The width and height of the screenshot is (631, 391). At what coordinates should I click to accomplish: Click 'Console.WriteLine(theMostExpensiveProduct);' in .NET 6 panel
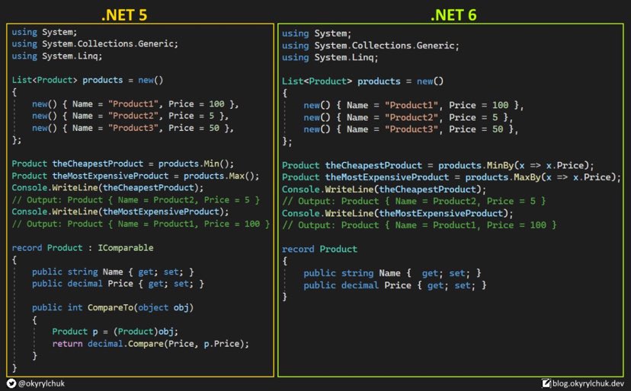398,214
